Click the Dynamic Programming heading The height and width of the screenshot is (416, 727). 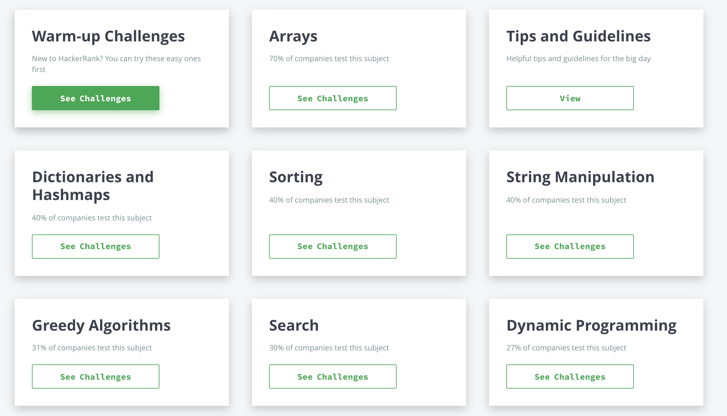pos(591,326)
